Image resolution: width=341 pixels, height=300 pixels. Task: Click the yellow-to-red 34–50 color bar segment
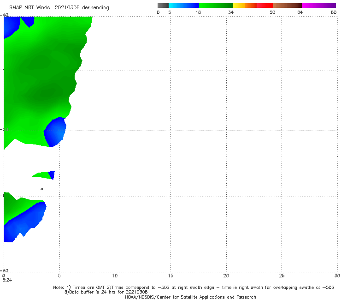pos(253,6)
